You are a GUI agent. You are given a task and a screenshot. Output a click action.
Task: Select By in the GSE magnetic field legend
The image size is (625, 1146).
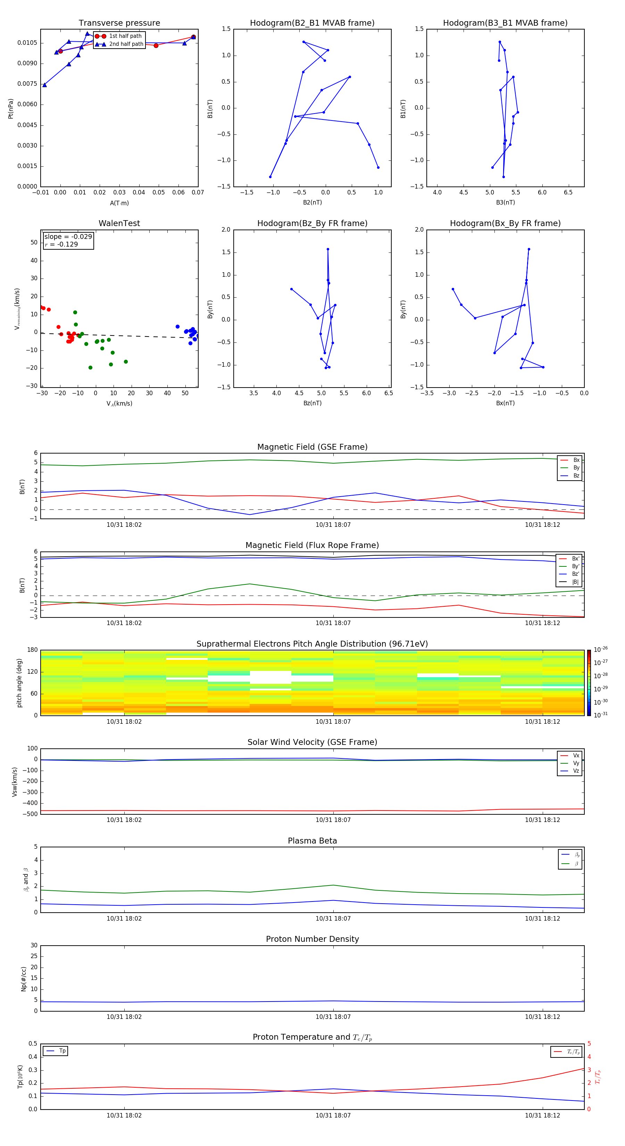[570, 467]
